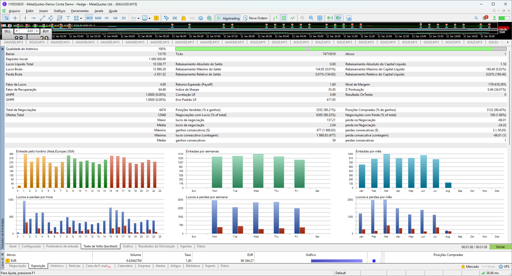Open the Market shopping bag icon
Image resolution: width=512 pixels, height=276 pixels.
tap(183, 18)
